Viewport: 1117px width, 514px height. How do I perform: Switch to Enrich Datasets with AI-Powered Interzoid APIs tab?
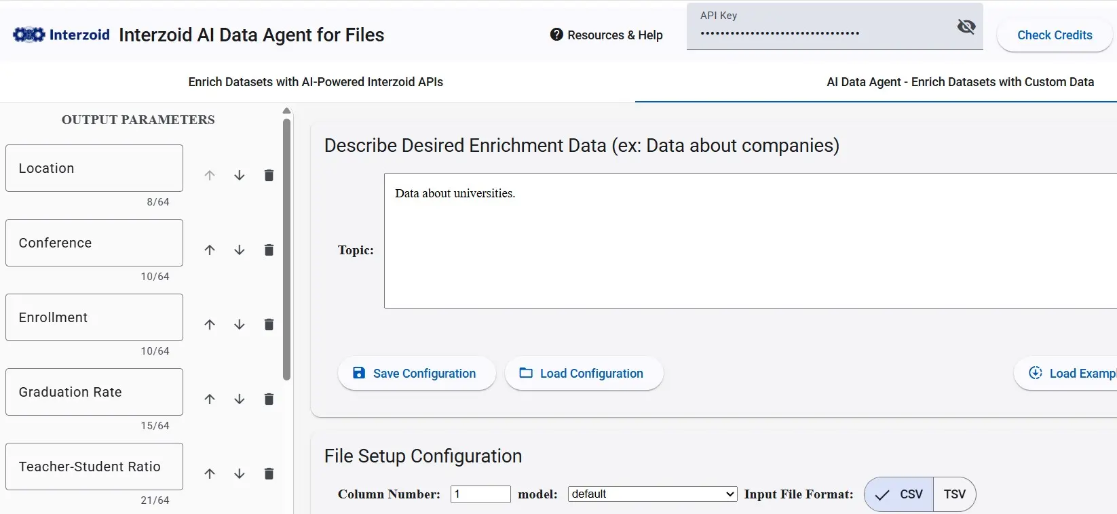click(x=316, y=82)
